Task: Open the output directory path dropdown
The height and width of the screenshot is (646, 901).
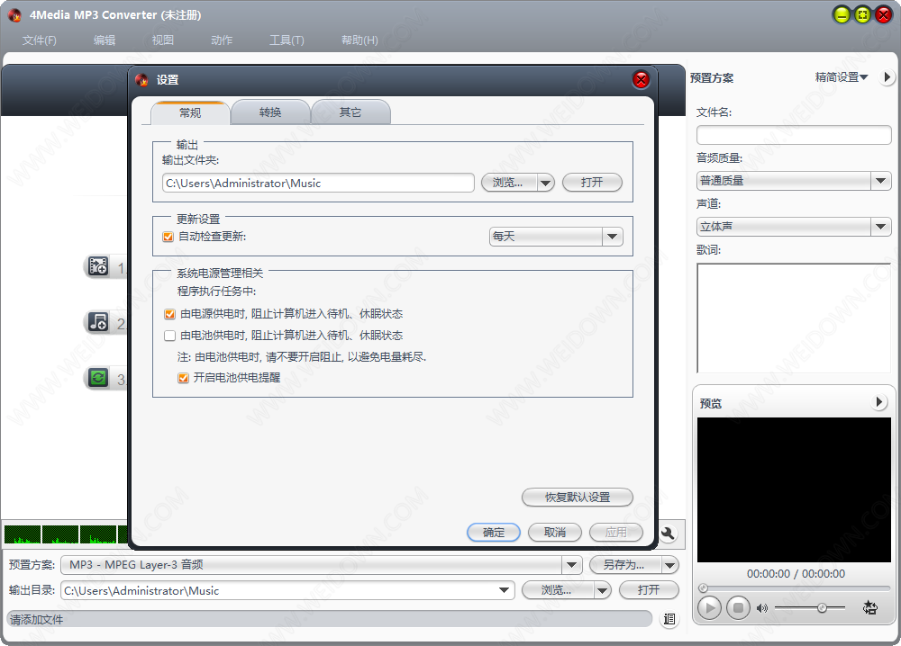Action: point(504,590)
